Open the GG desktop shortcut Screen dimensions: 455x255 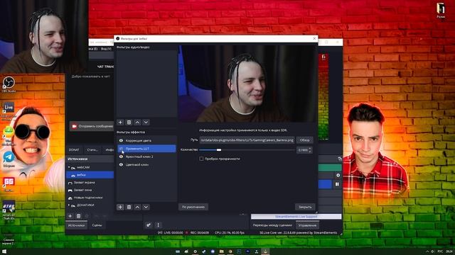click(x=9, y=184)
